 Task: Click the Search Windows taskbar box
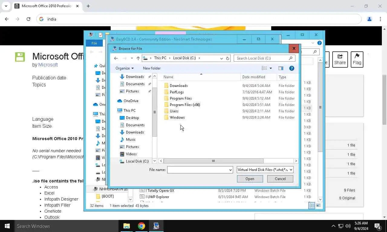point(67,226)
